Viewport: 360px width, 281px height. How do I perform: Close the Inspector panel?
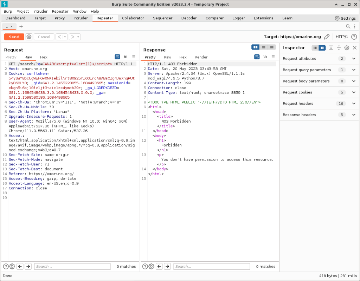[x=354, y=48]
